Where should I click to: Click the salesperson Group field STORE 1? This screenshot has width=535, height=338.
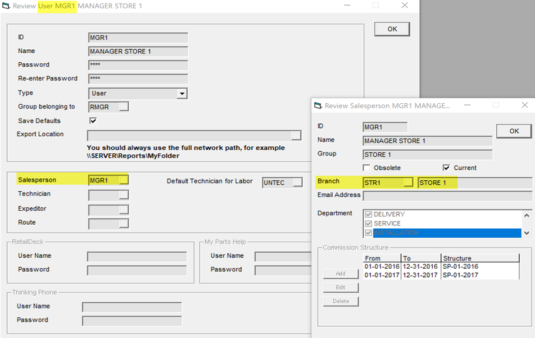click(427, 155)
